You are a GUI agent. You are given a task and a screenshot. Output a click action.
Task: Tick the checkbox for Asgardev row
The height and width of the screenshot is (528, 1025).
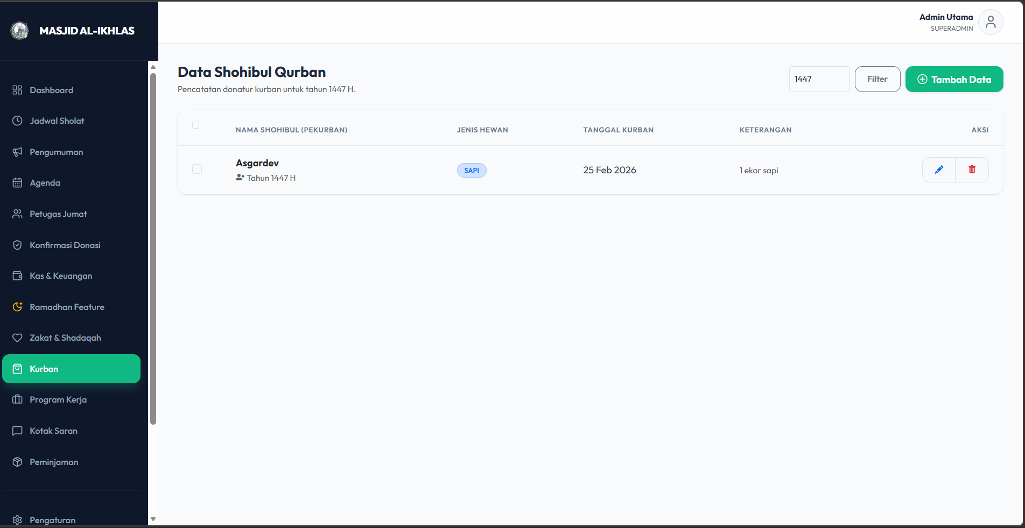197,169
